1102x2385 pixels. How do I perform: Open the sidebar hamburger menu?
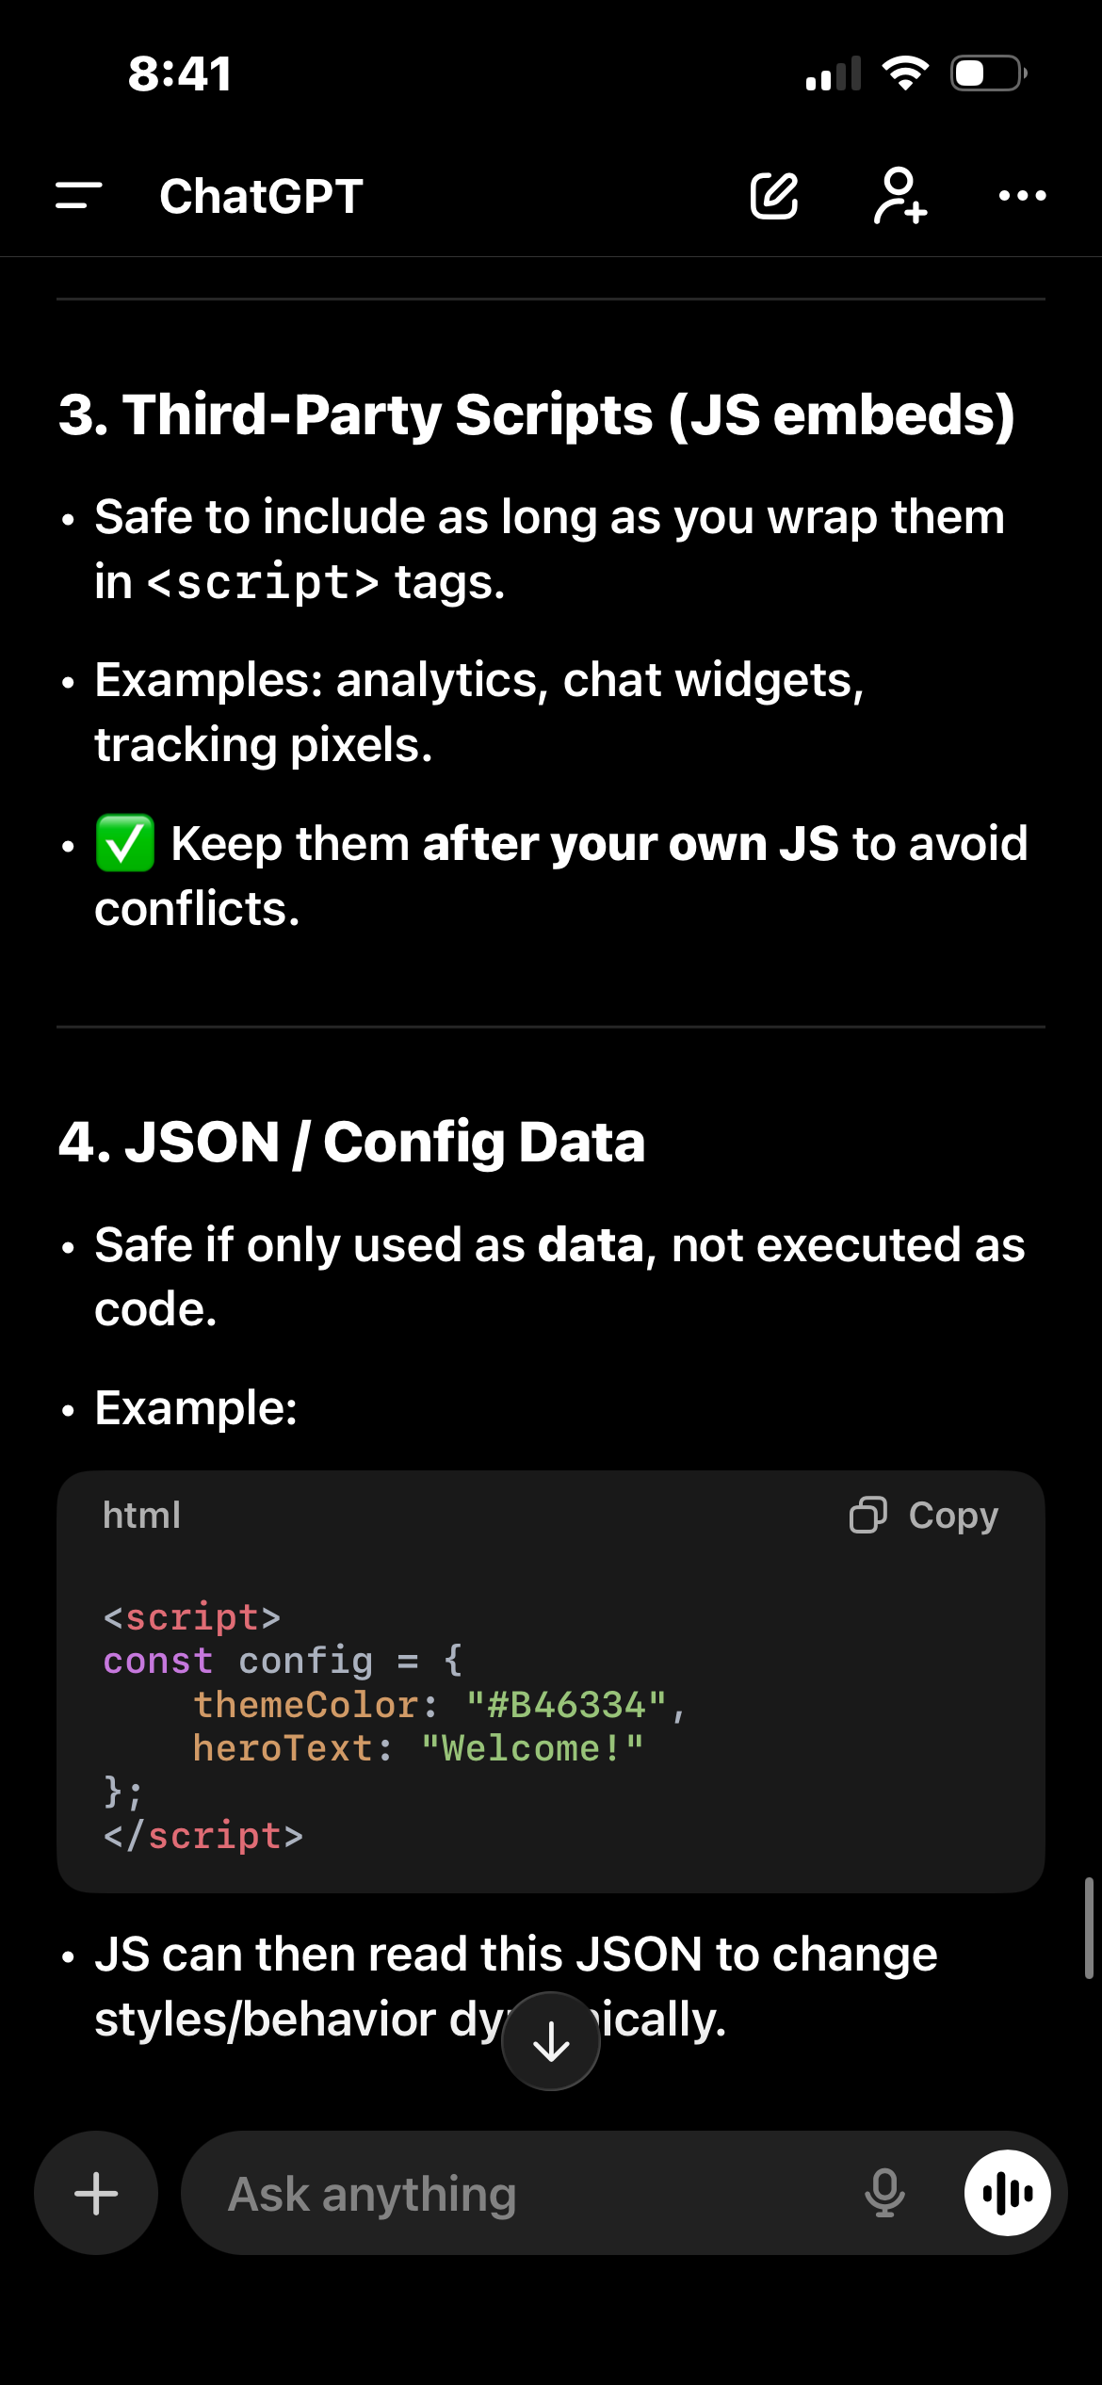click(79, 196)
